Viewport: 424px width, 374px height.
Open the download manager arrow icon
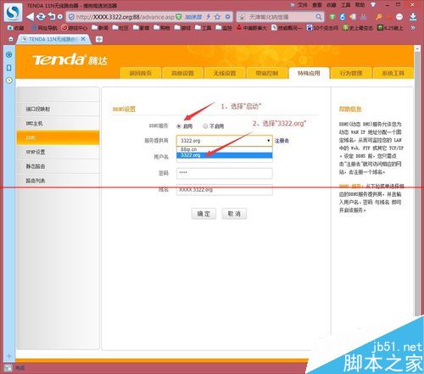(413, 17)
